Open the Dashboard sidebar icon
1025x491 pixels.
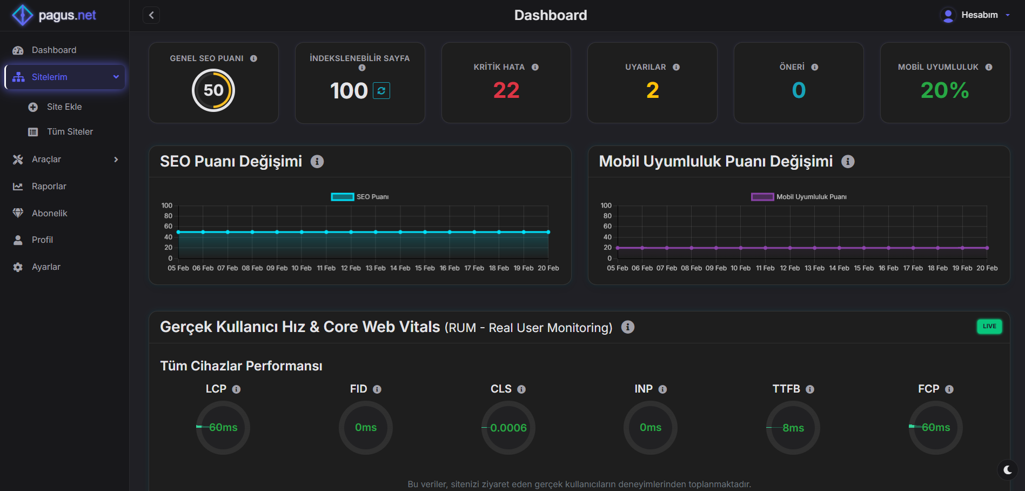pos(18,50)
